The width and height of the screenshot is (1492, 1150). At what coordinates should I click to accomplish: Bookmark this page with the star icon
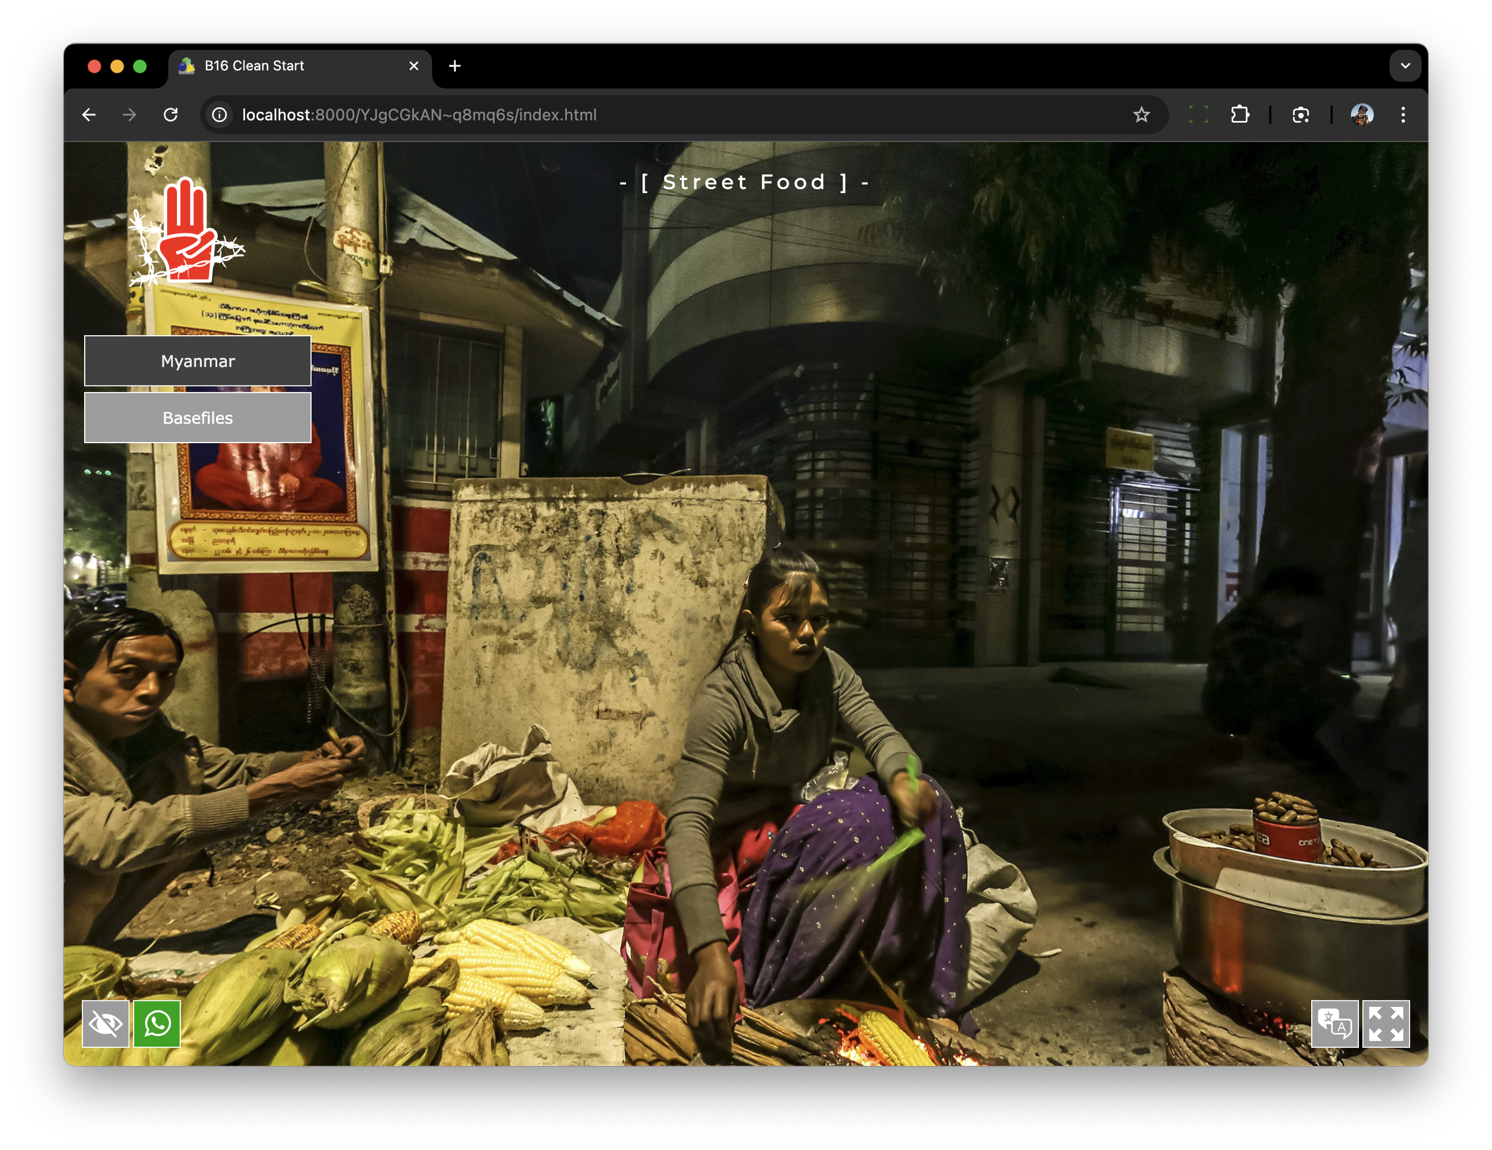(1141, 115)
